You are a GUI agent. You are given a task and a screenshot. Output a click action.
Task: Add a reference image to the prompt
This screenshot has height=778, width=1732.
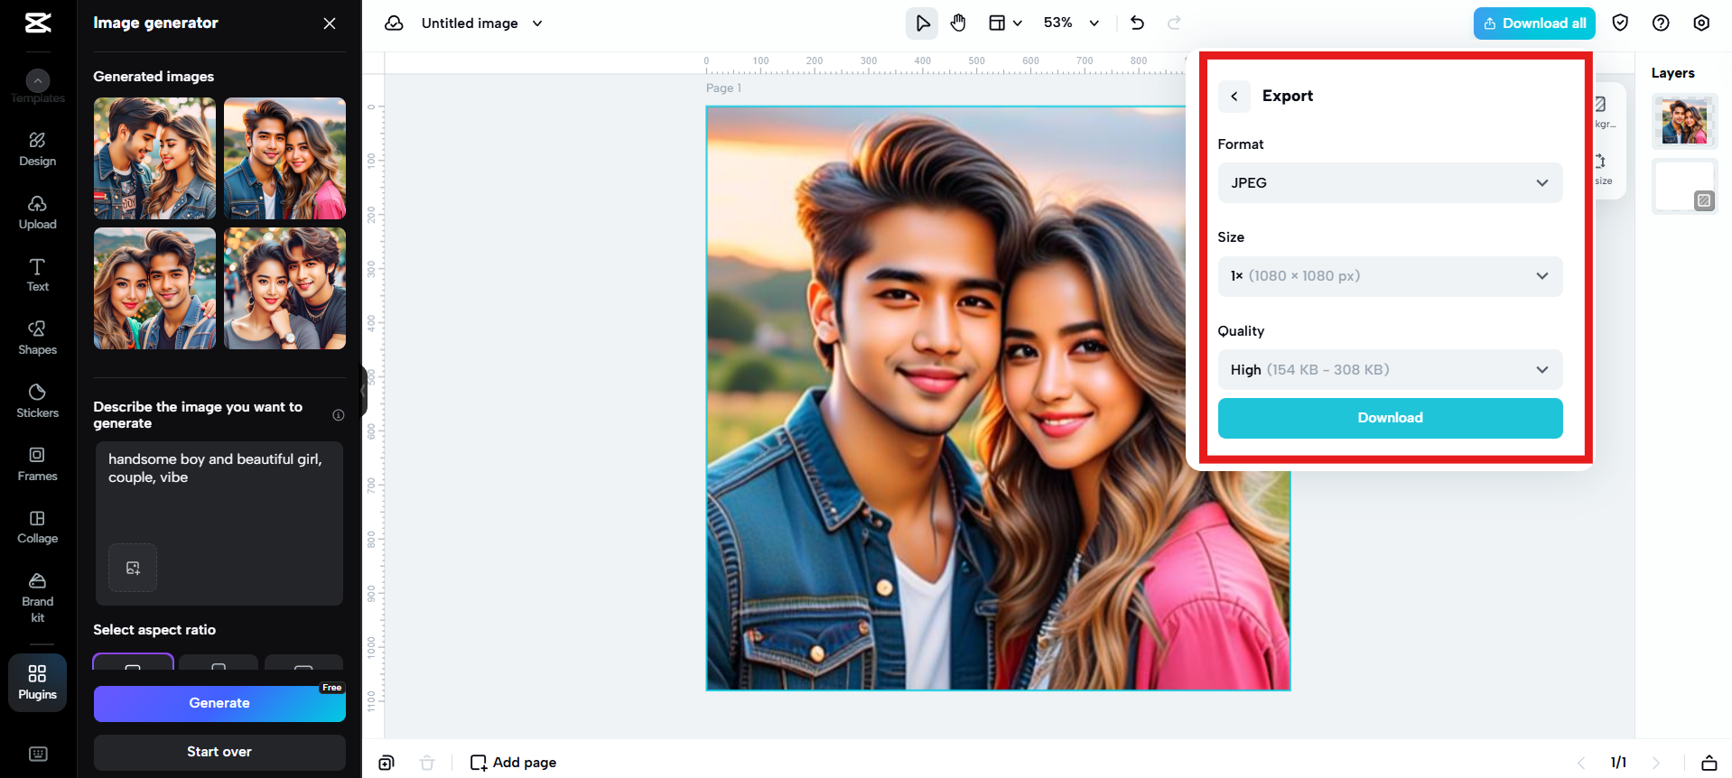click(133, 568)
